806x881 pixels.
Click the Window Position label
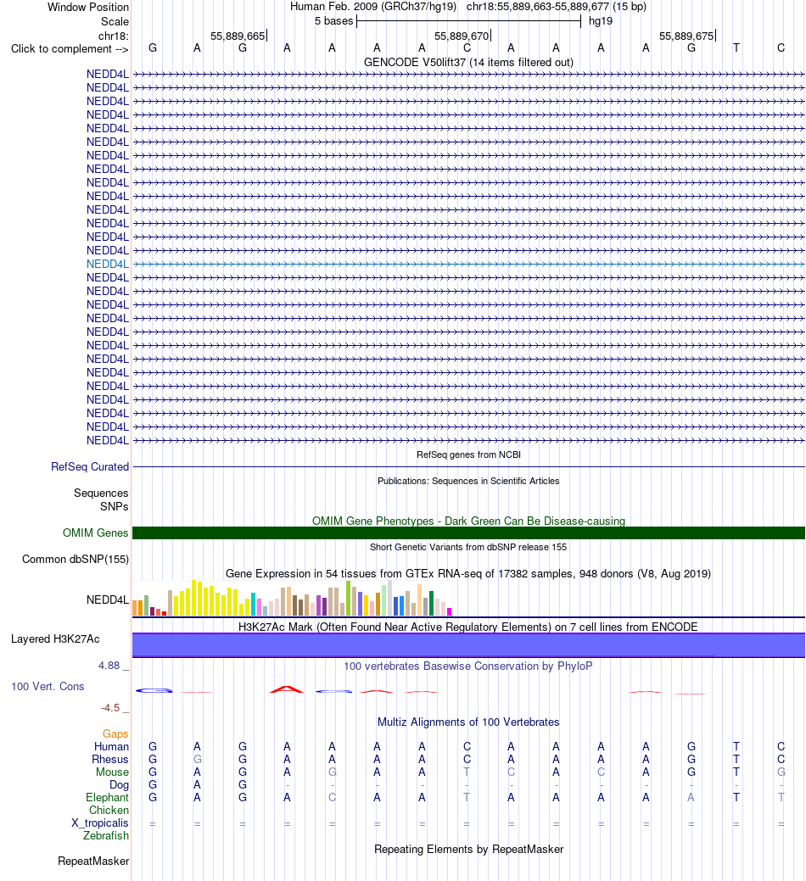pyautogui.click(x=88, y=8)
